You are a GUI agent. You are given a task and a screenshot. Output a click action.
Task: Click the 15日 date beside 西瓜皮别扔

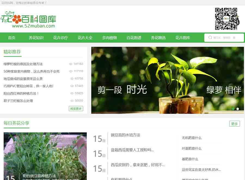[99, 169]
